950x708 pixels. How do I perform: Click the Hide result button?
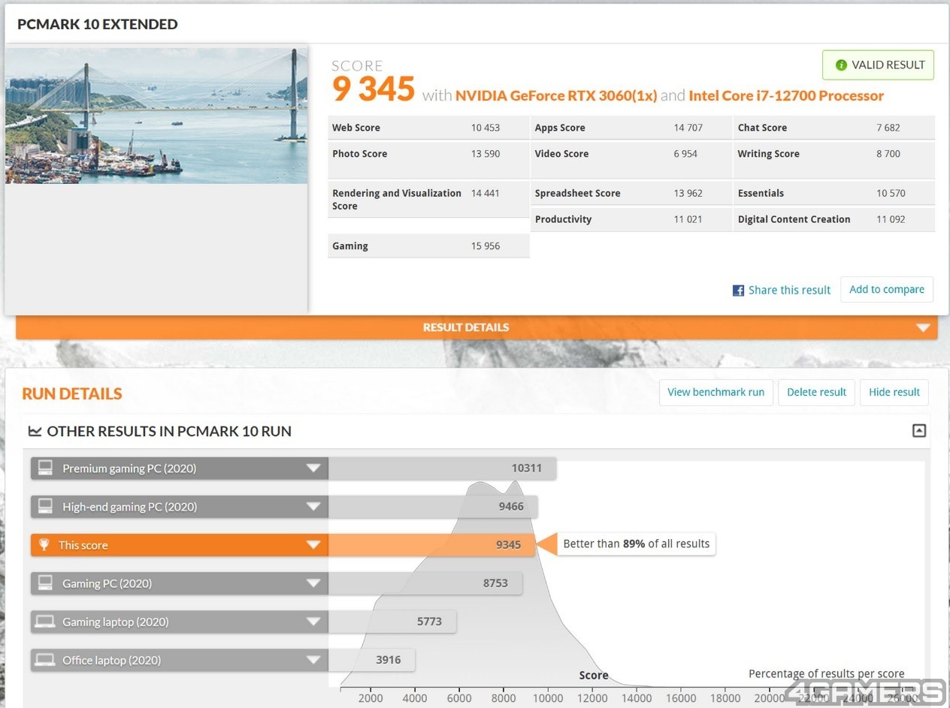point(894,393)
